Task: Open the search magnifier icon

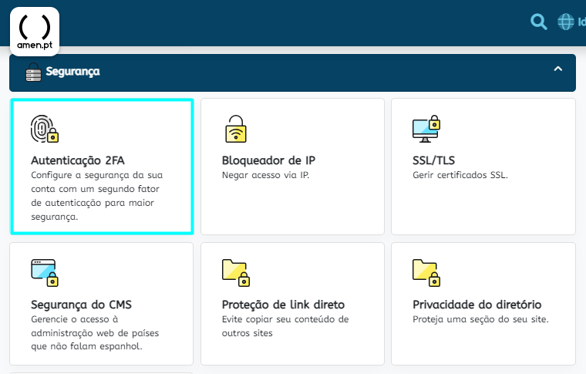Action: (x=539, y=22)
